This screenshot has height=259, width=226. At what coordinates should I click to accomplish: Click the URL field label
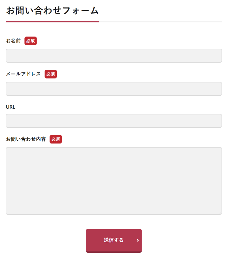click(10, 107)
